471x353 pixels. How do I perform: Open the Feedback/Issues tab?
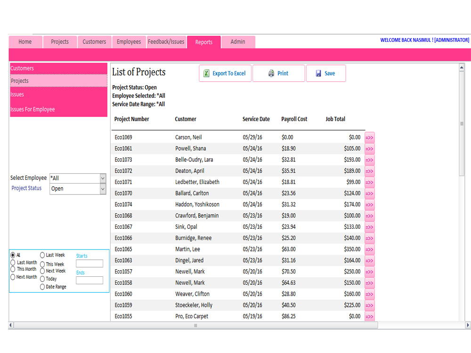(166, 42)
